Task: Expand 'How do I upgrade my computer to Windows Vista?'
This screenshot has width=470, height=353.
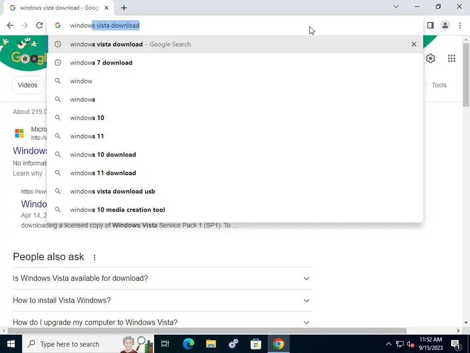Action: [162, 322]
